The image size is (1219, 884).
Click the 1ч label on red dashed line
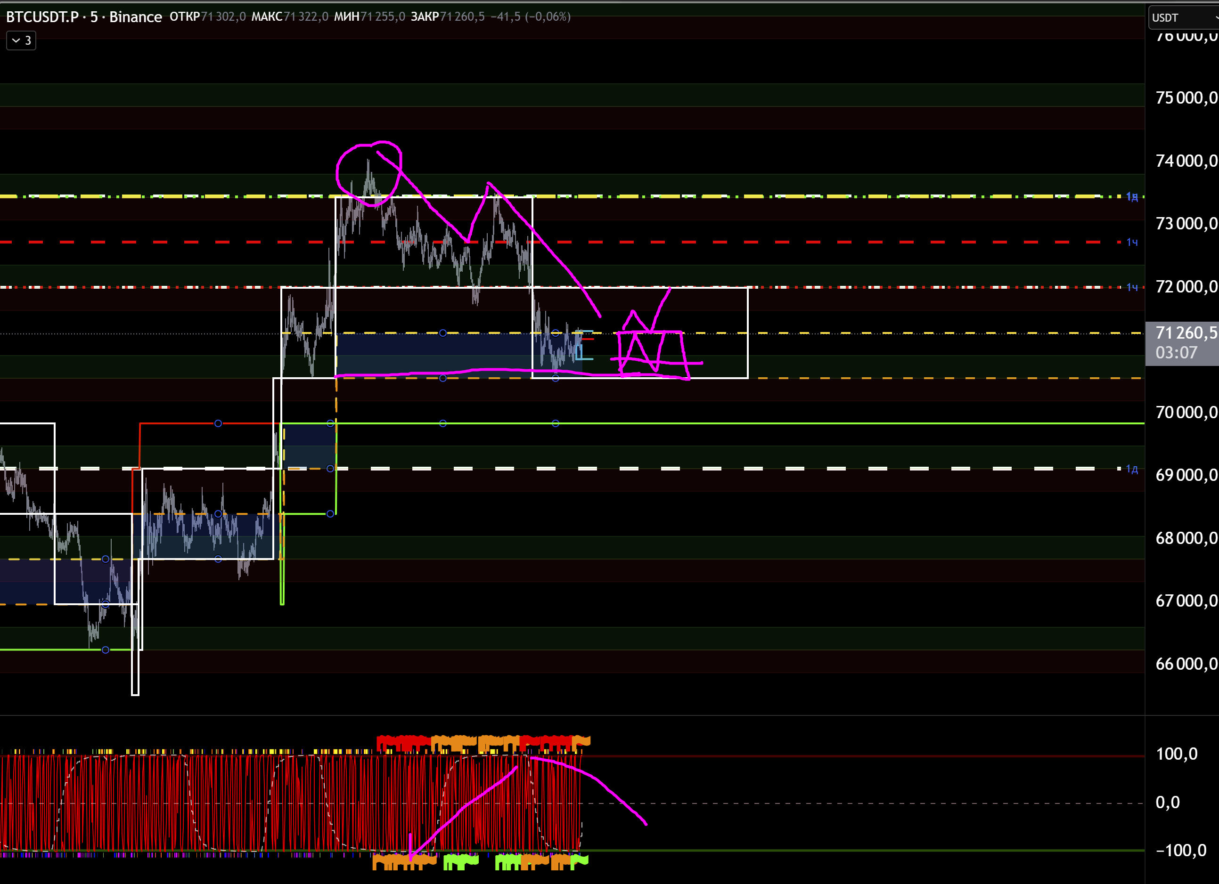1131,242
